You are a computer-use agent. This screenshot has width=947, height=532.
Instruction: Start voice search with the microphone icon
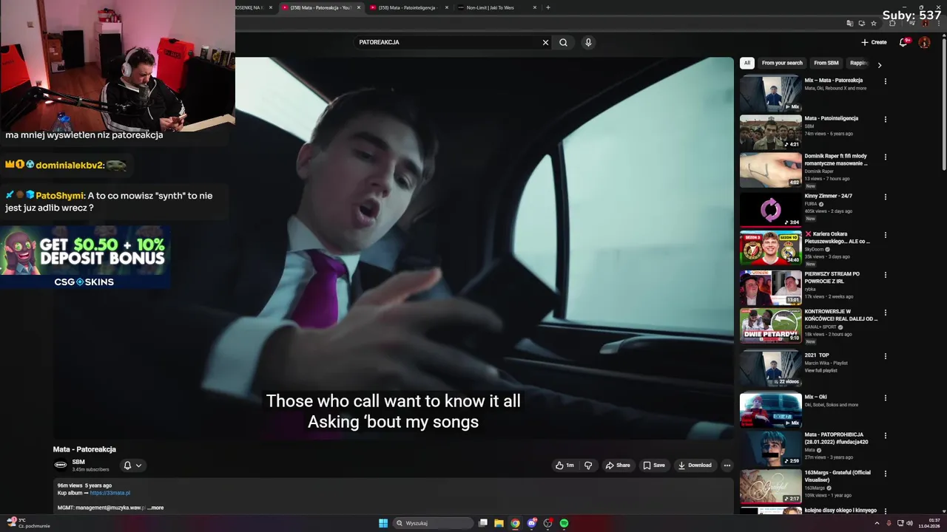point(588,42)
